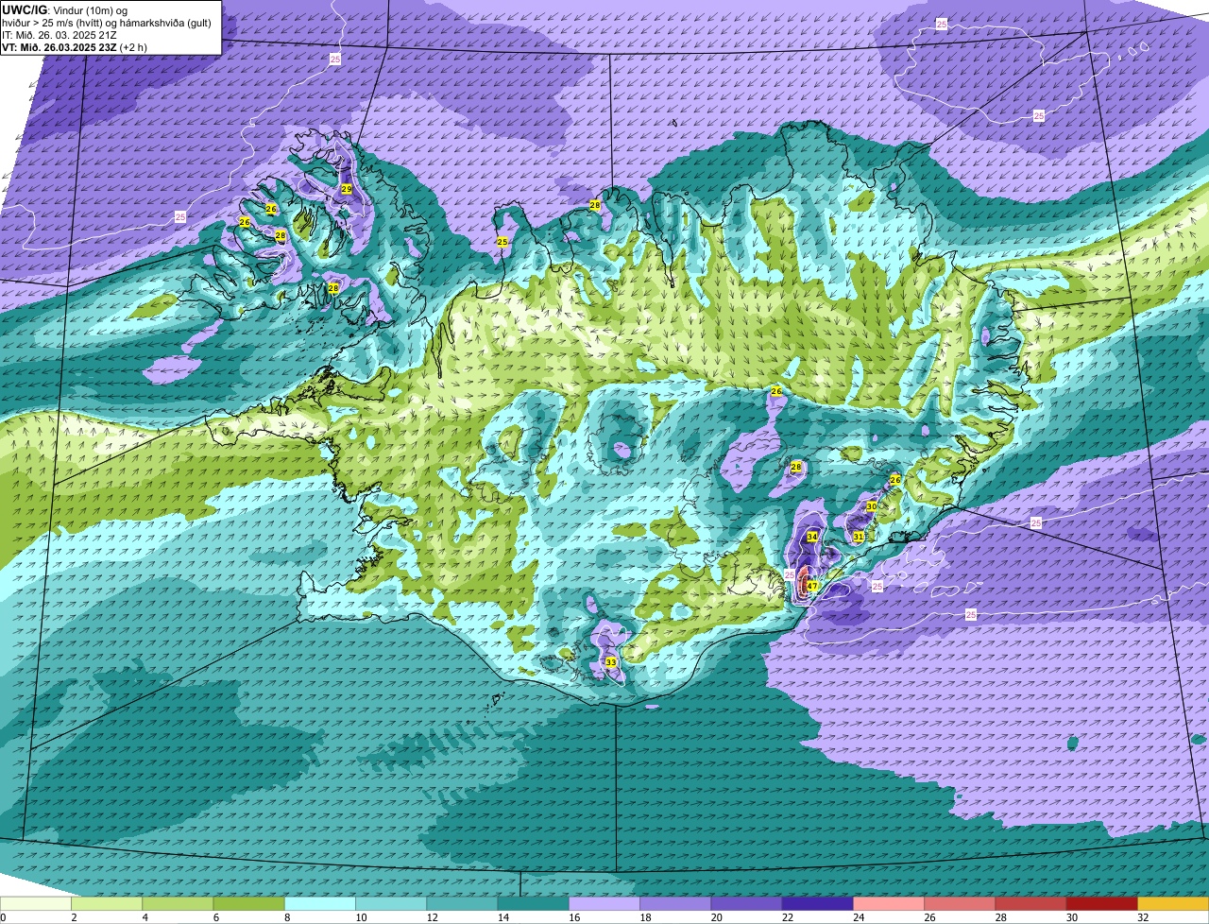
Task: Pick the dark red swatch between 30 and 32
Action: [x=1101, y=904]
